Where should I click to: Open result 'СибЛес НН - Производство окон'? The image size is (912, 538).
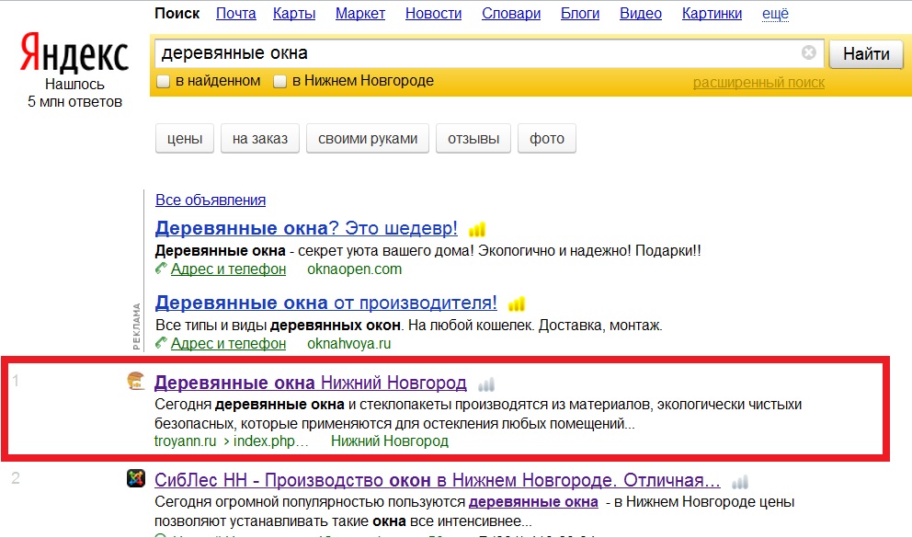(437, 480)
